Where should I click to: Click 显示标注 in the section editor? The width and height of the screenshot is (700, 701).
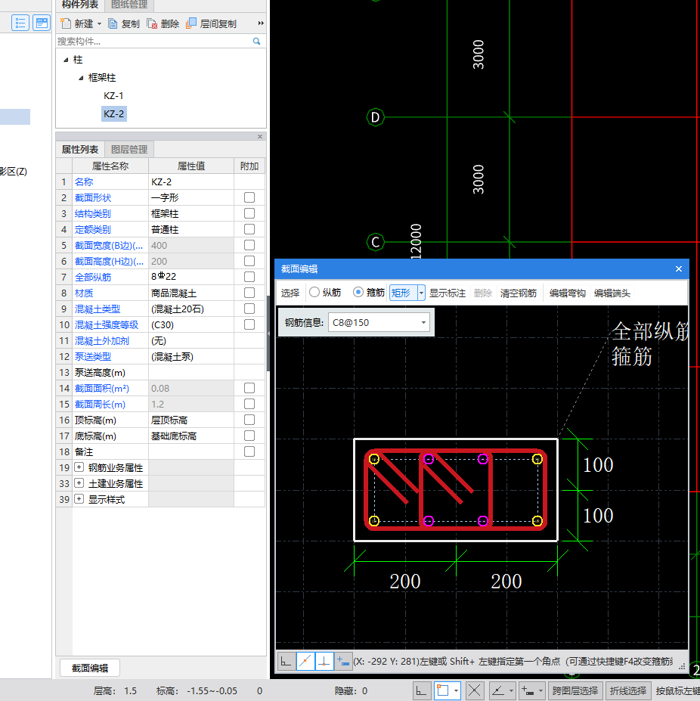click(447, 293)
